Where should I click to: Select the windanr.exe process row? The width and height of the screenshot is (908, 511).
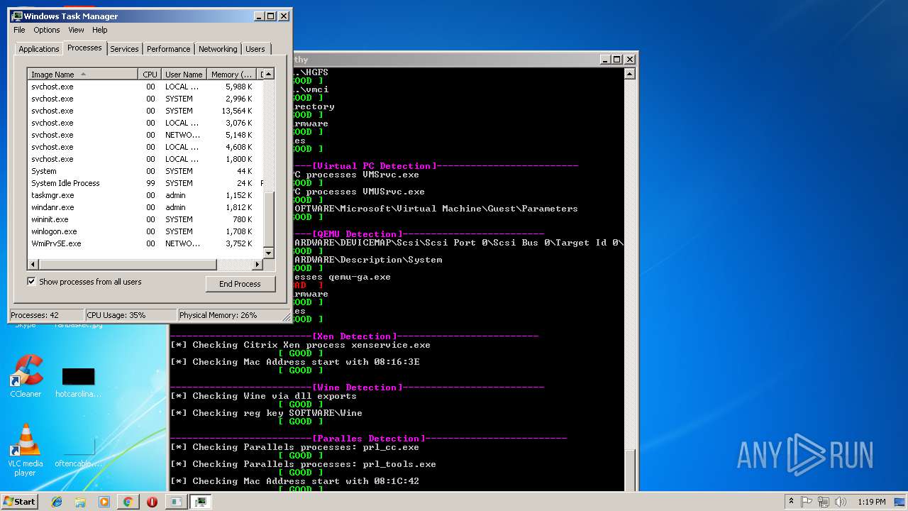[x=145, y=207]
